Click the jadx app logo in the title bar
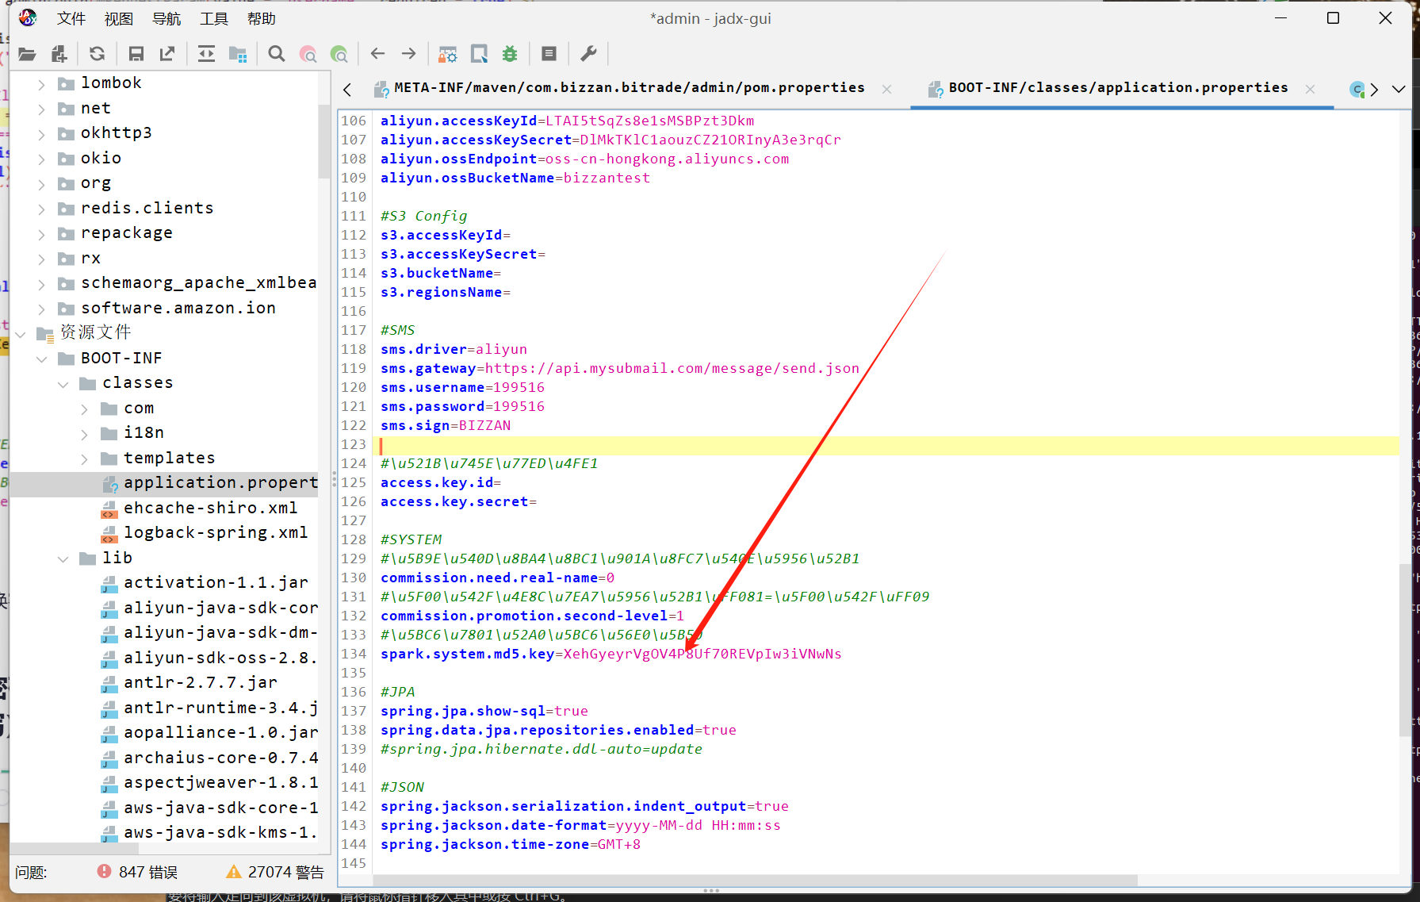Image resolution: width=1420 pixels, height=902 pixels. 28,17
